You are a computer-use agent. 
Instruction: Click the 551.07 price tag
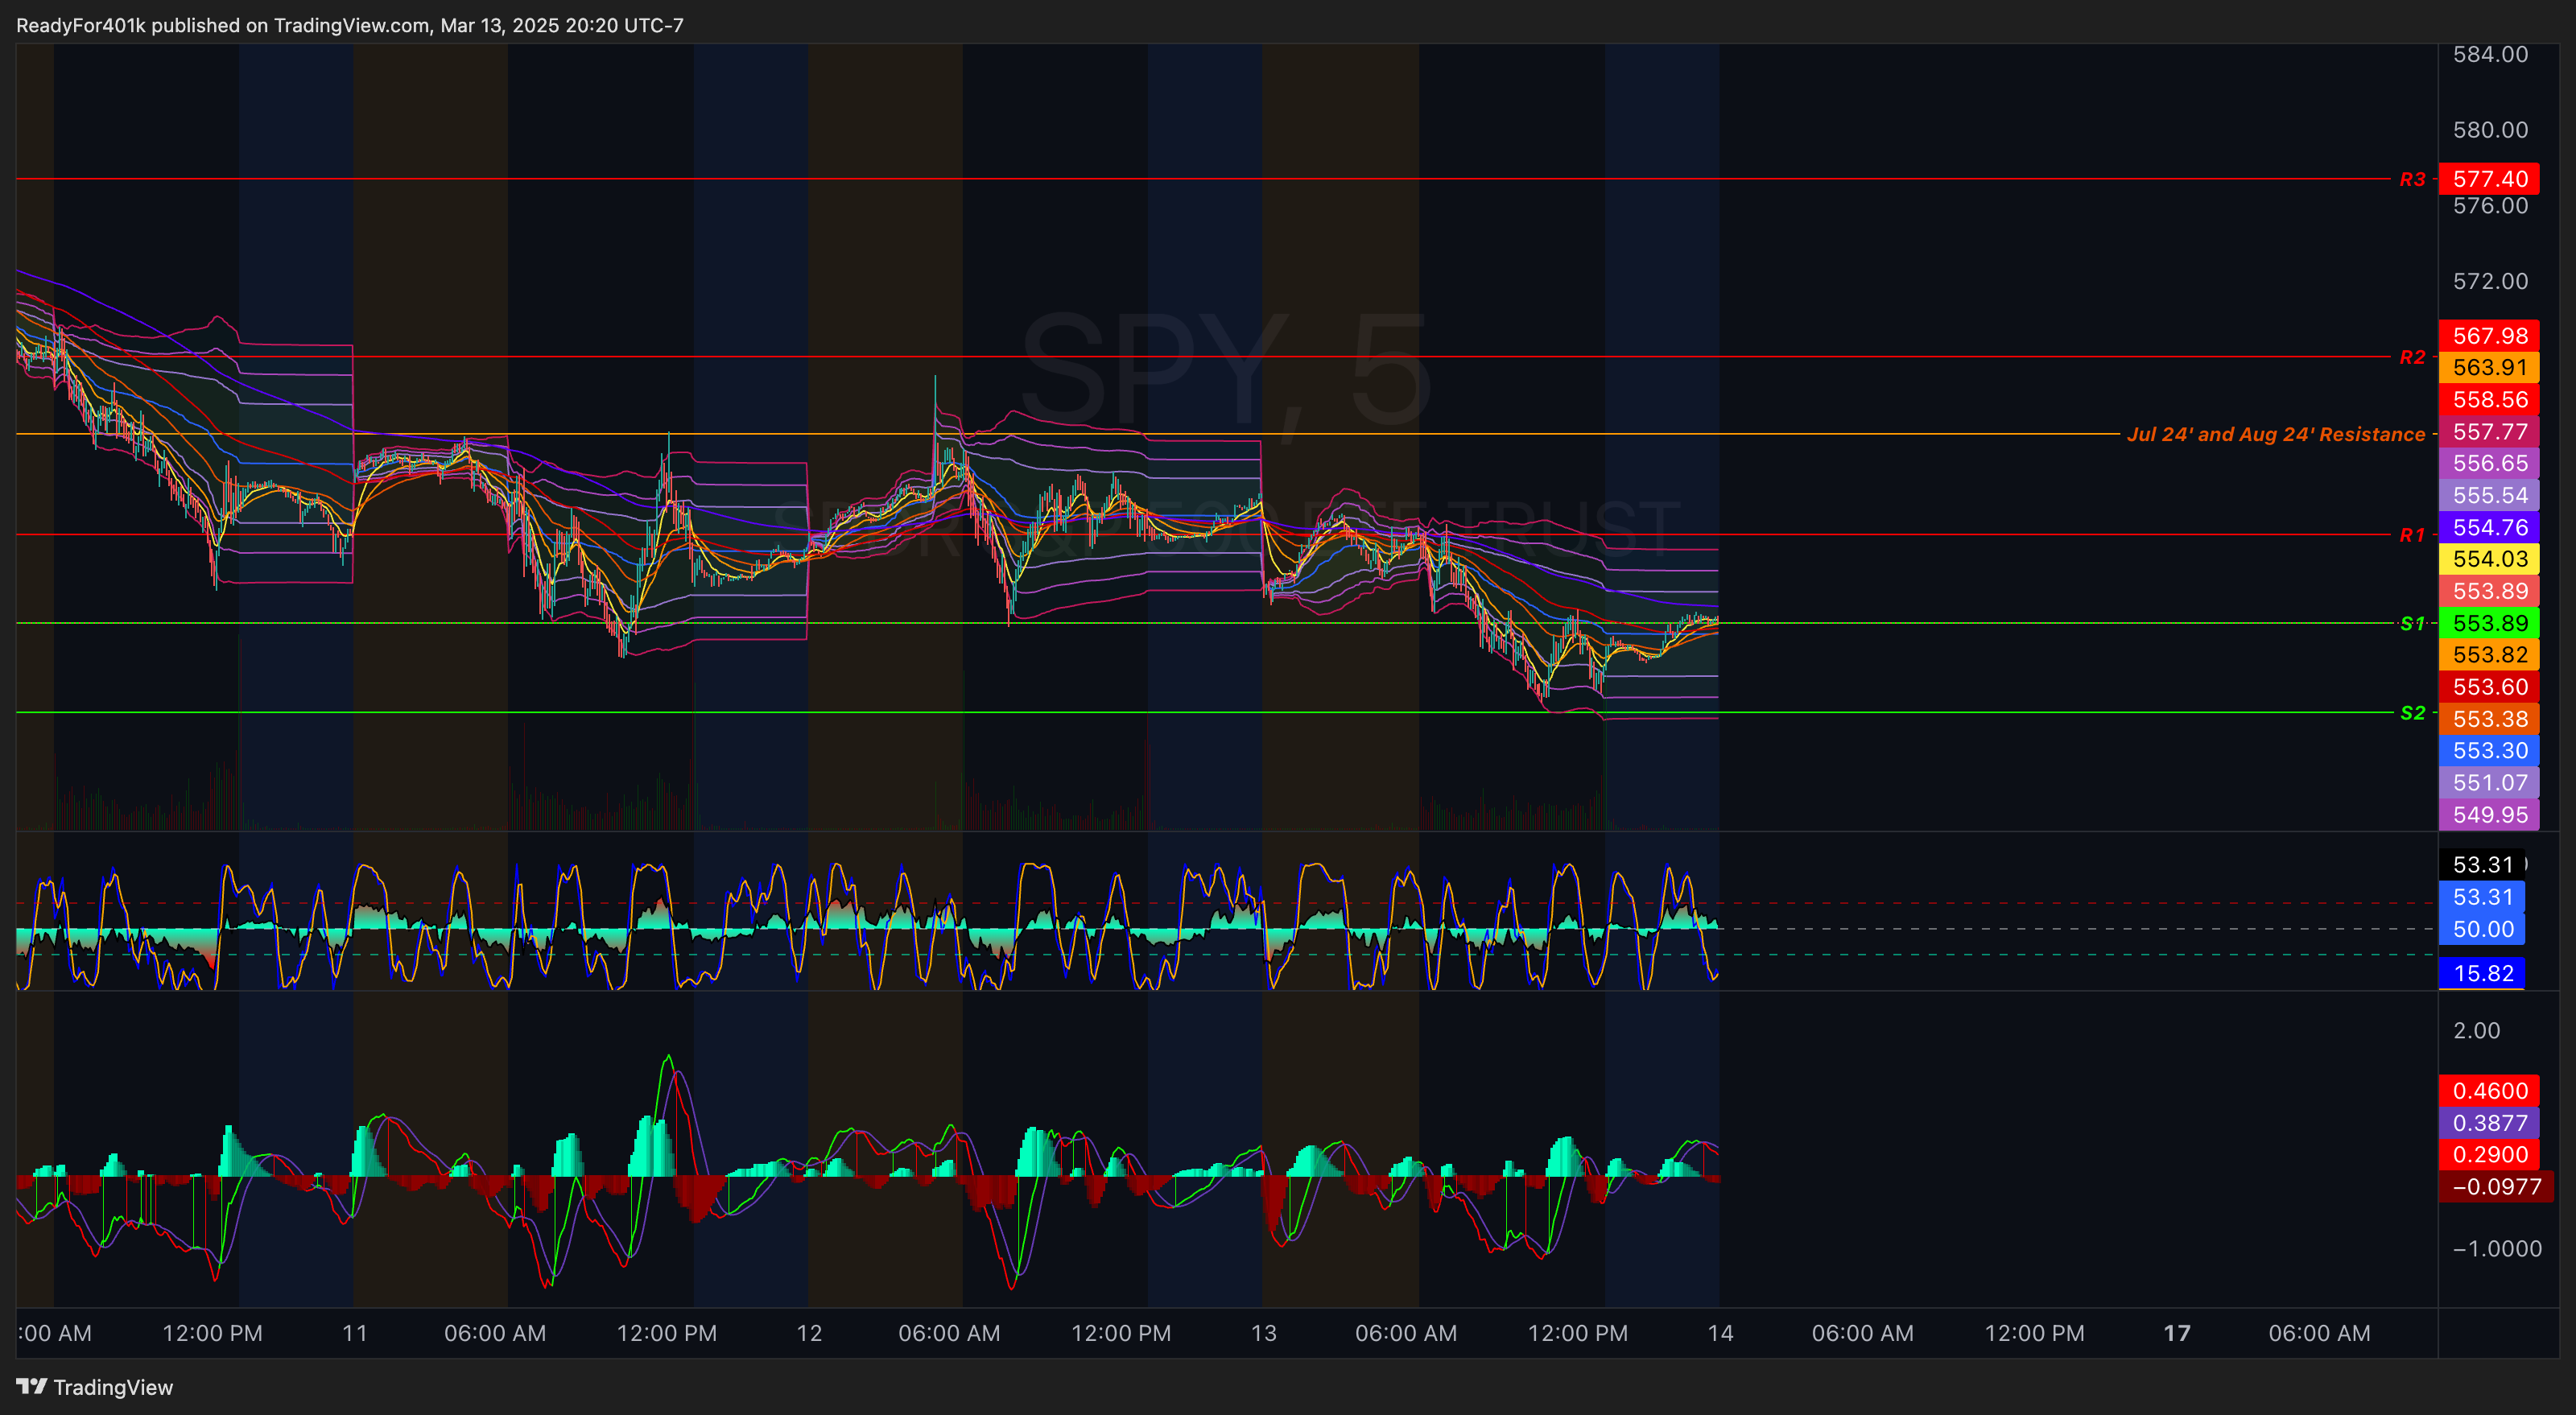[x=2489, y=783]
